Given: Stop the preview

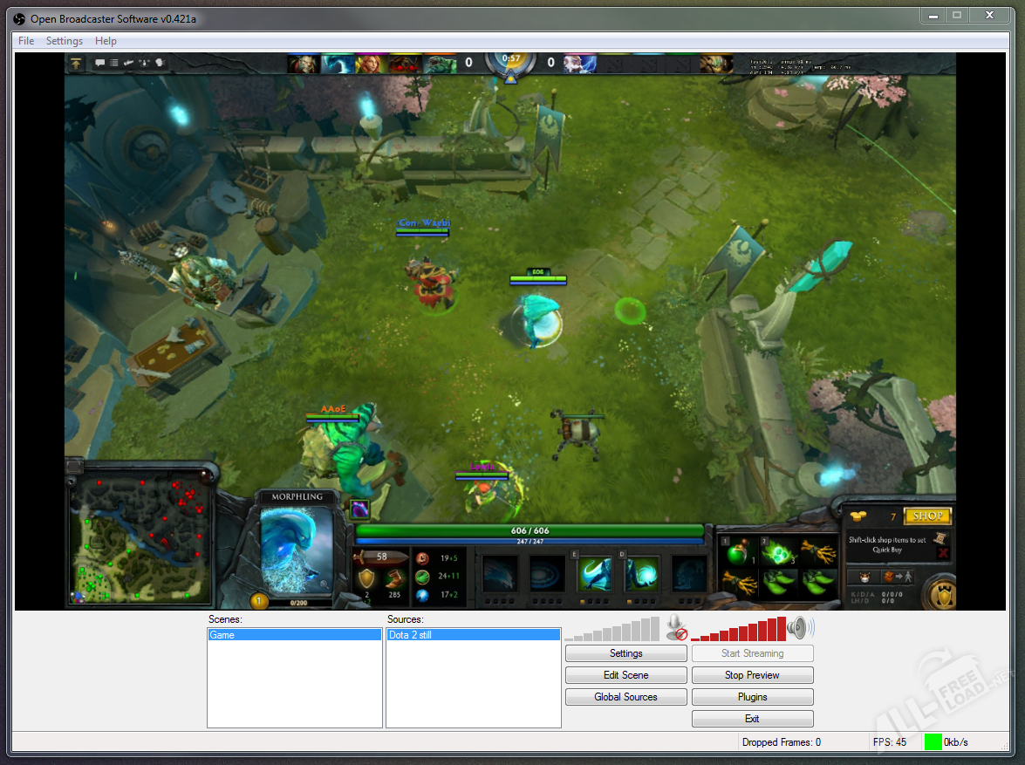Looking at the screenshot, I should tap(752, 675).
